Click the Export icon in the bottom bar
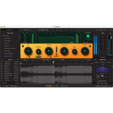This screenshot has width=113, height=113. [4, 86]
